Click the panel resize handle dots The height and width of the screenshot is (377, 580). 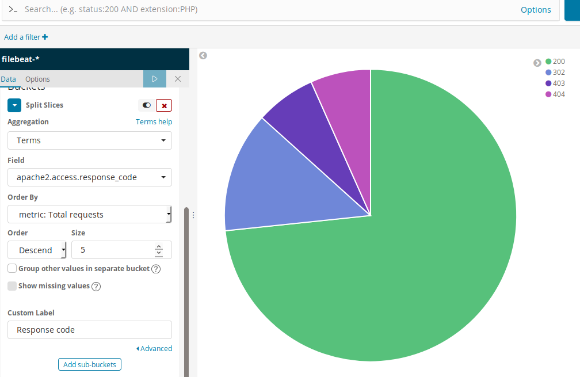(193, 215)
